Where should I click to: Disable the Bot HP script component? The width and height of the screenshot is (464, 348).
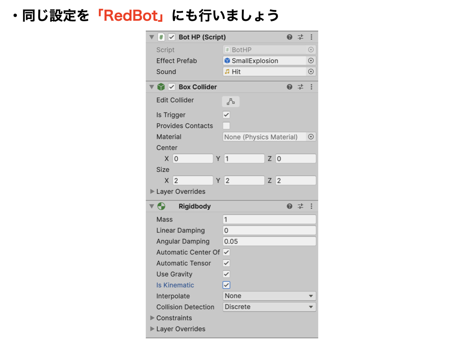pyautogui.click(x=172, y=37)
